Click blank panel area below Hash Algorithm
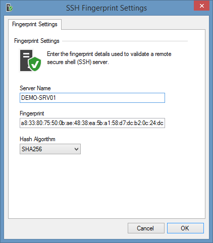 (107, 185)
